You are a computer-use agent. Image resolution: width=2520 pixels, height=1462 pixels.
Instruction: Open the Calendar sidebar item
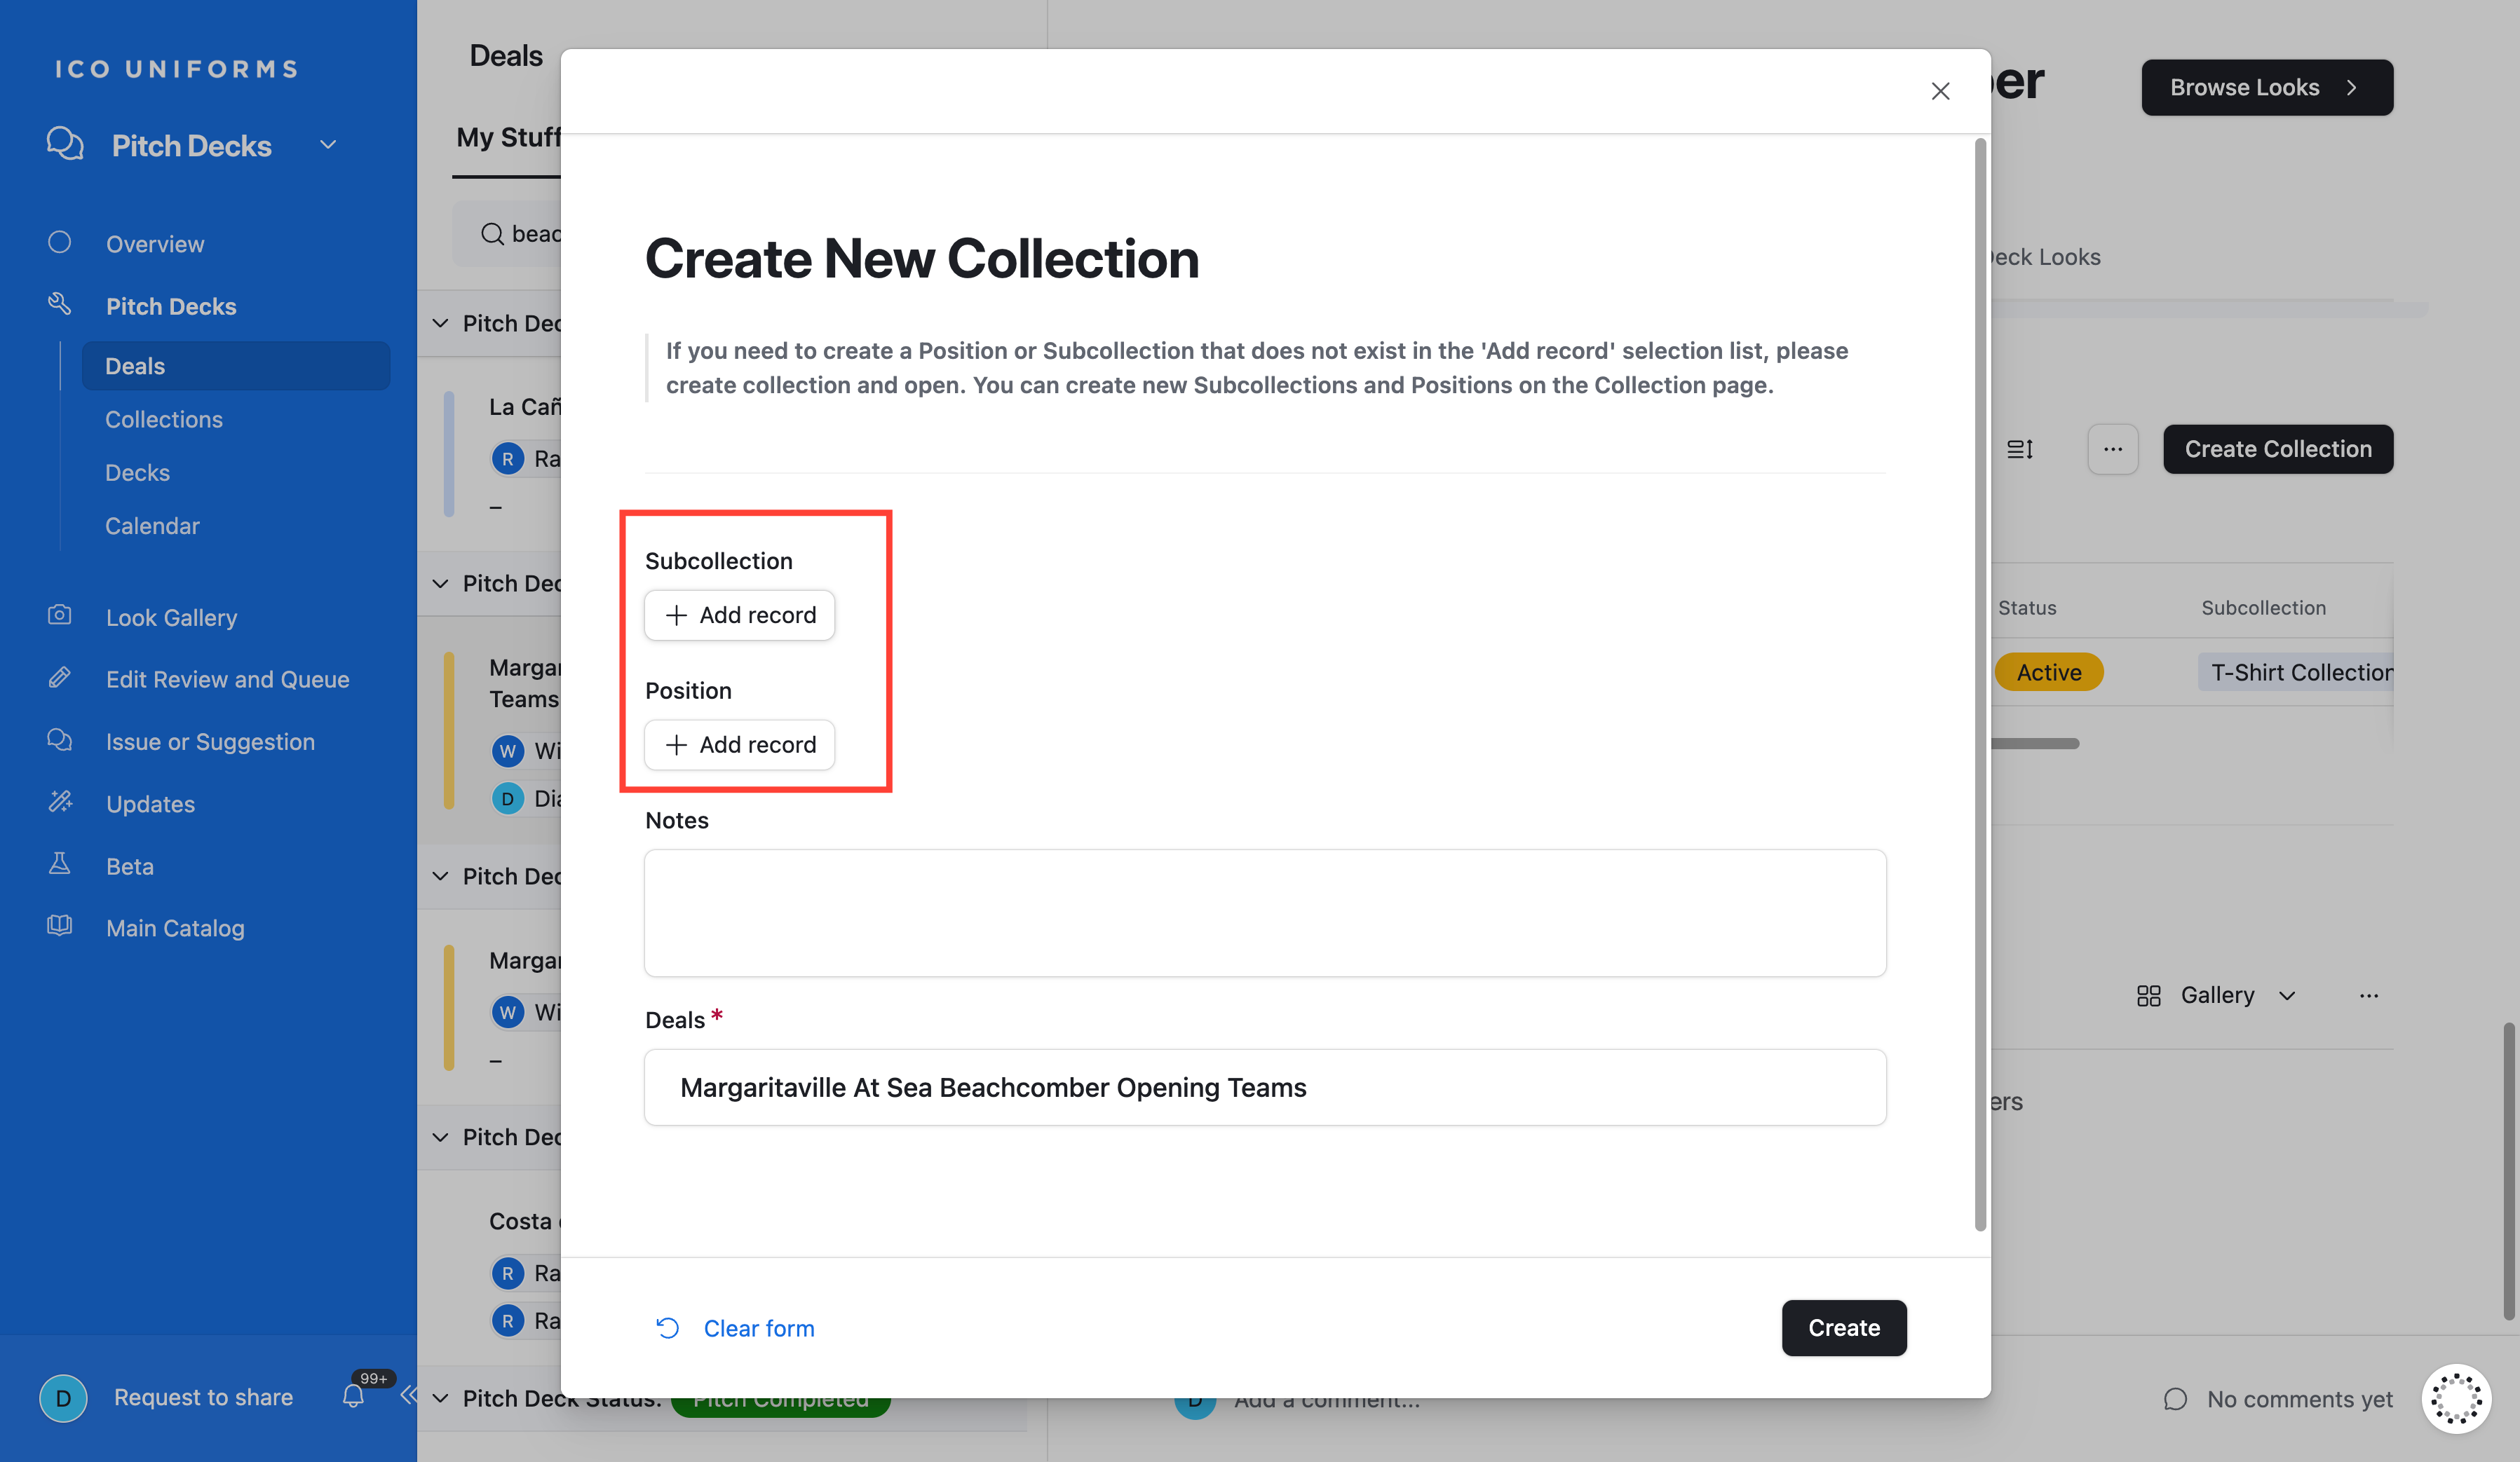pos(152,526)
